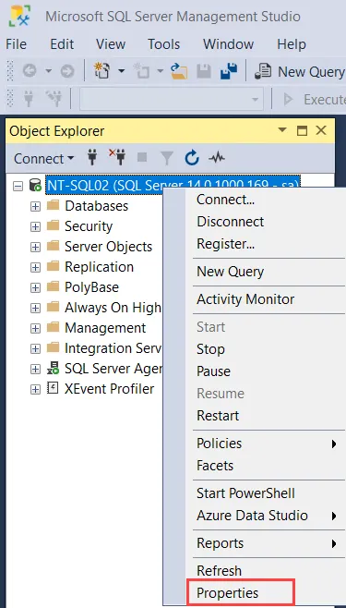Image resolution: width=346 pixels, height=608 pixels.
Task: Choose Pause in context menu
Action: pos(213,371)
